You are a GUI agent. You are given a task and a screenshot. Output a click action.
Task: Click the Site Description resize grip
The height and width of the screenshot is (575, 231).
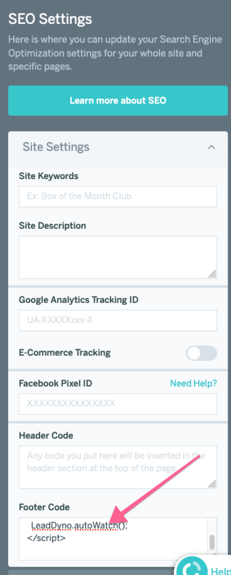pos(212,274)
